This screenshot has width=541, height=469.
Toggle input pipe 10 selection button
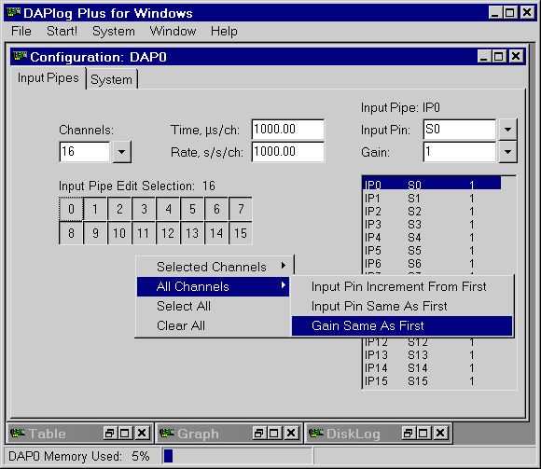click(x=119, y=233)
